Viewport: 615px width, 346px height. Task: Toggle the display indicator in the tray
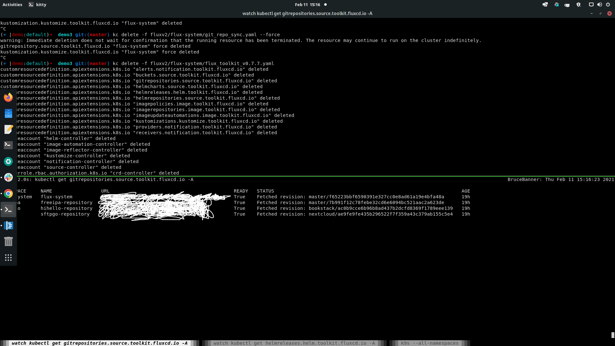pos(591,4)
